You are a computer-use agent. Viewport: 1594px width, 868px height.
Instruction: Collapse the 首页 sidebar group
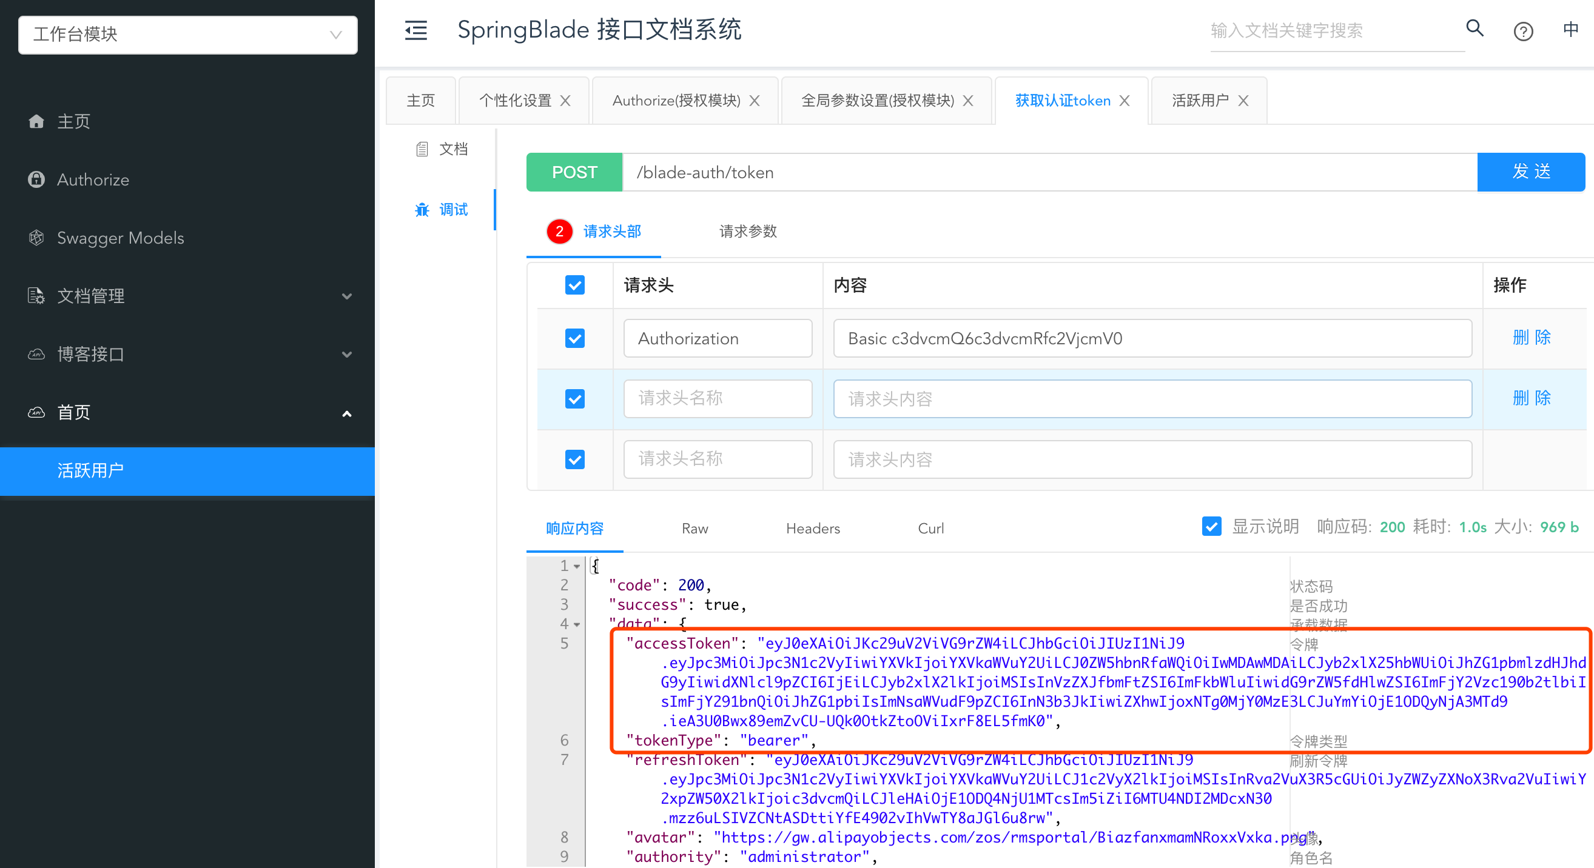187,412
